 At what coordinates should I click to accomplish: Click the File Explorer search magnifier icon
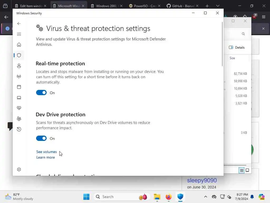243,34
